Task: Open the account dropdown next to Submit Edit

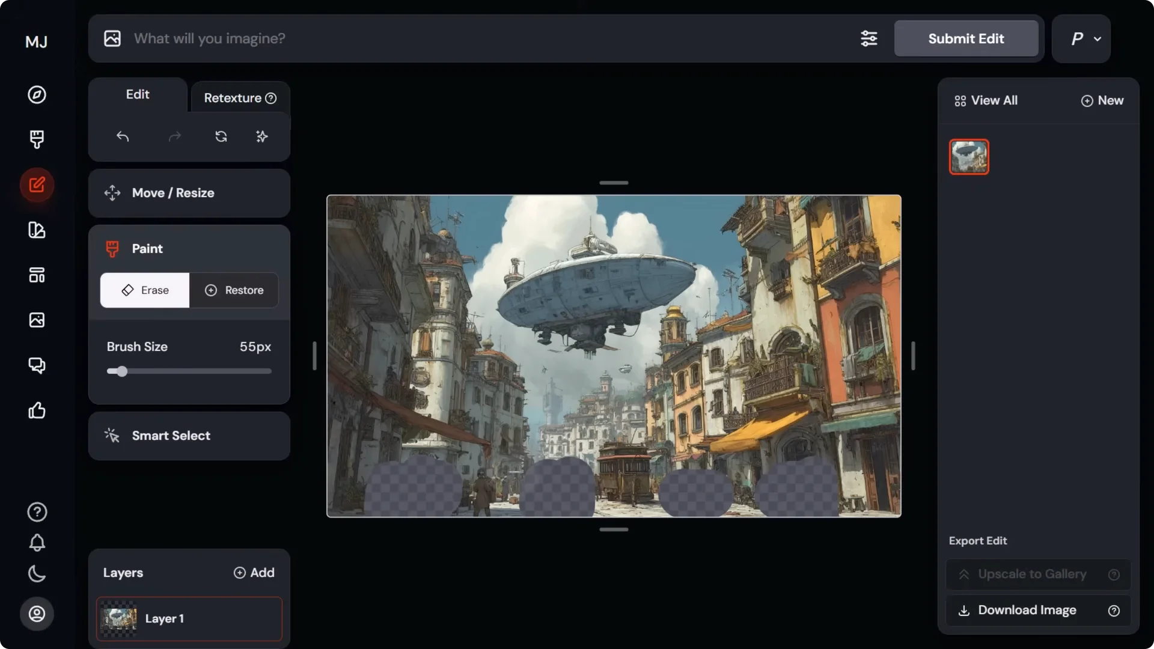Action: point(1081,38)
